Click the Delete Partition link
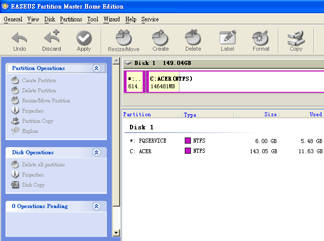This screenshot has width=324, height=241. 39,90
